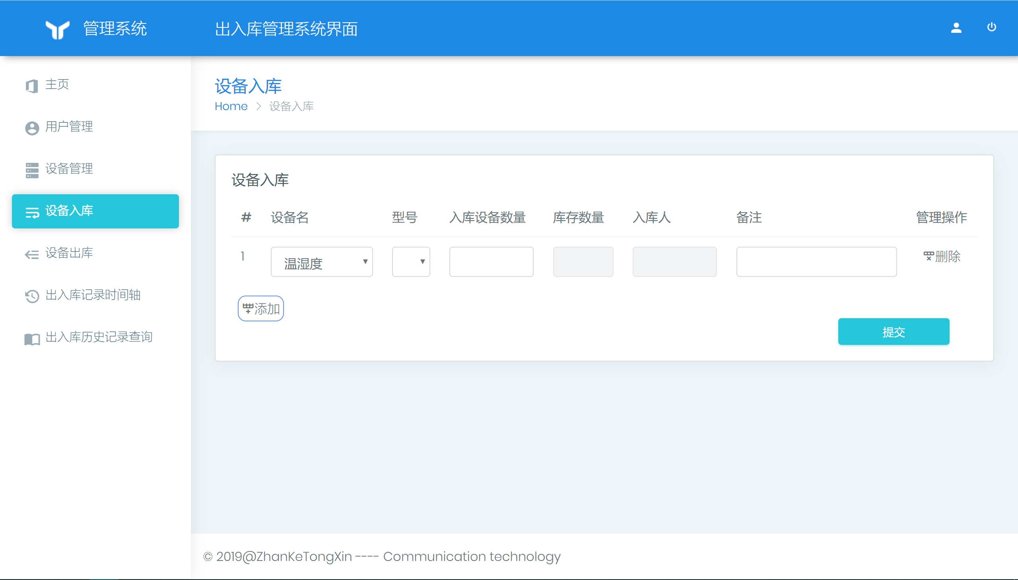Click the disabled 入库人 field

click(x=675, y=262)
